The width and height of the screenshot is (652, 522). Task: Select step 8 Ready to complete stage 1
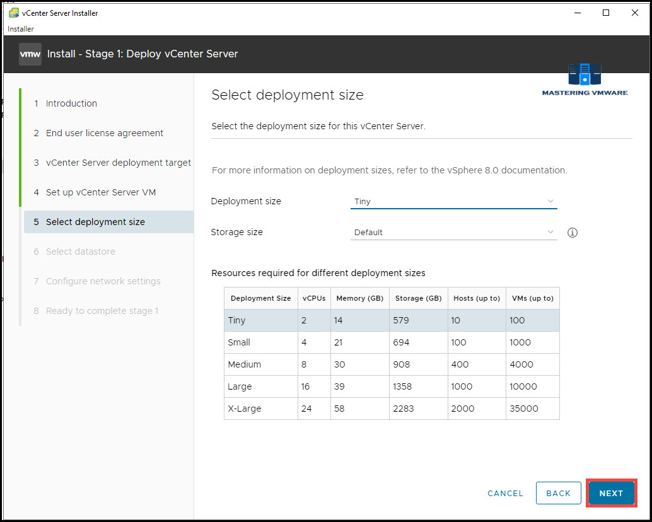96,311
